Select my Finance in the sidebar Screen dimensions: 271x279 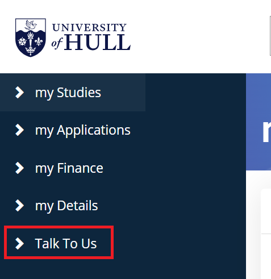[69, 168]
